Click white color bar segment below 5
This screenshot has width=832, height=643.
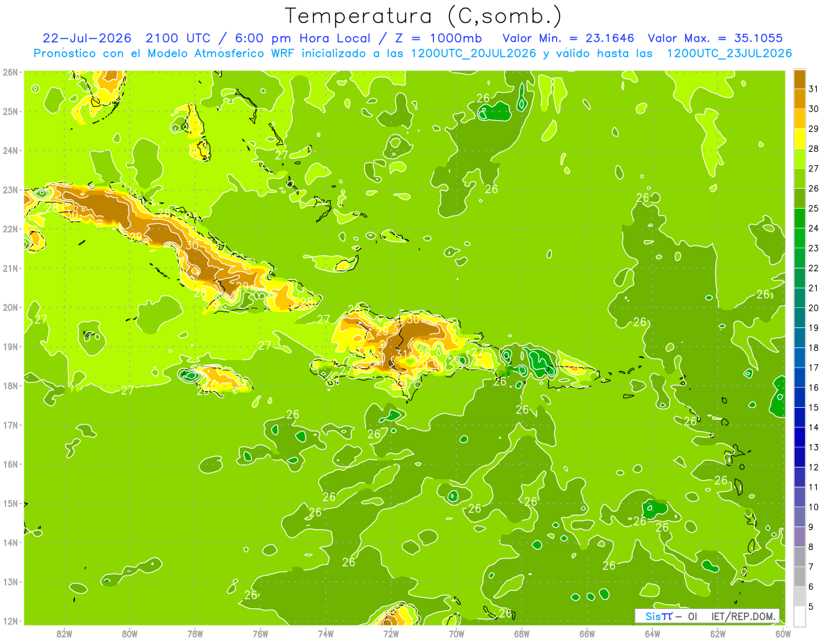pos(799,616)
